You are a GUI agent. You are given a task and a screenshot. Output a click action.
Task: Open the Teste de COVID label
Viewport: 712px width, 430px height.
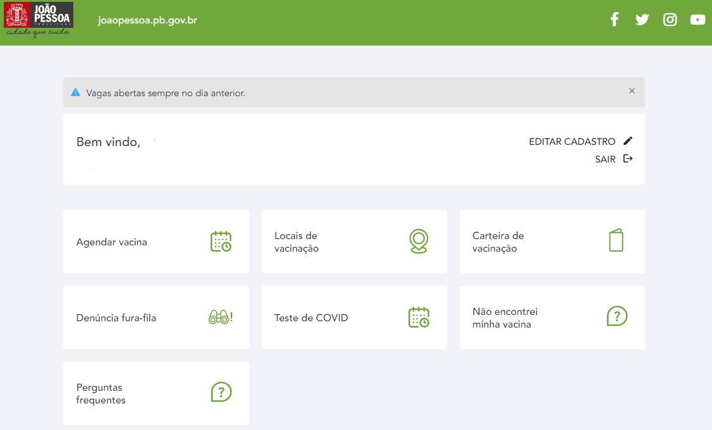(x=311, y=318)
